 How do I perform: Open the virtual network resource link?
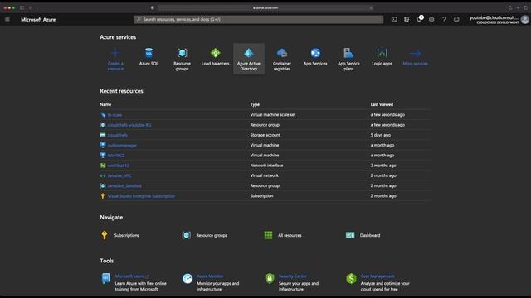pos(119,175)
